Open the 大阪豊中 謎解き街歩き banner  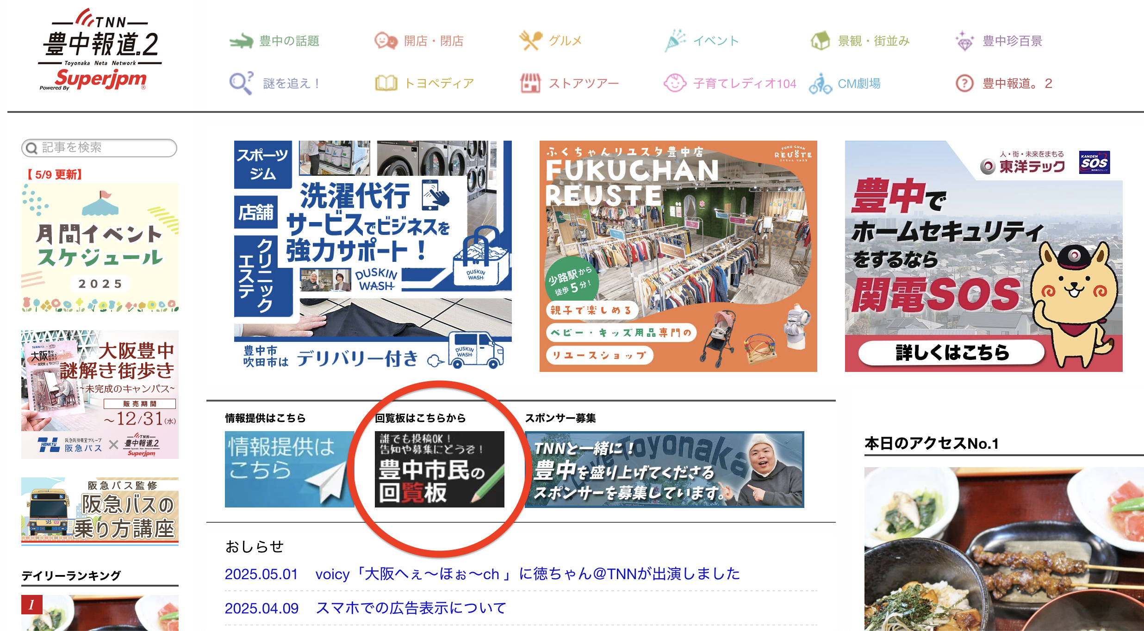click(x=100, y=395)
